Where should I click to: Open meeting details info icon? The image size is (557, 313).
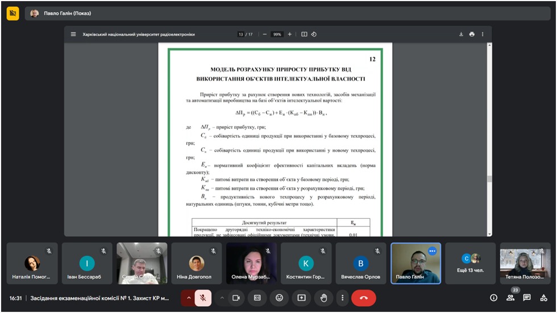click(493, 298)
